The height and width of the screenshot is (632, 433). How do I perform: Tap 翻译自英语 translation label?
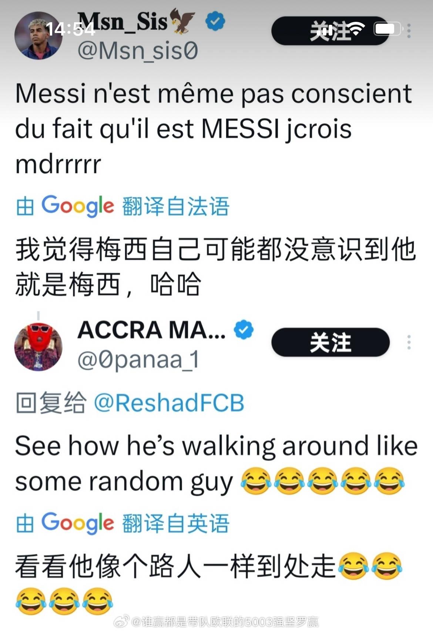pyautogui.click(x=176, y=523)
